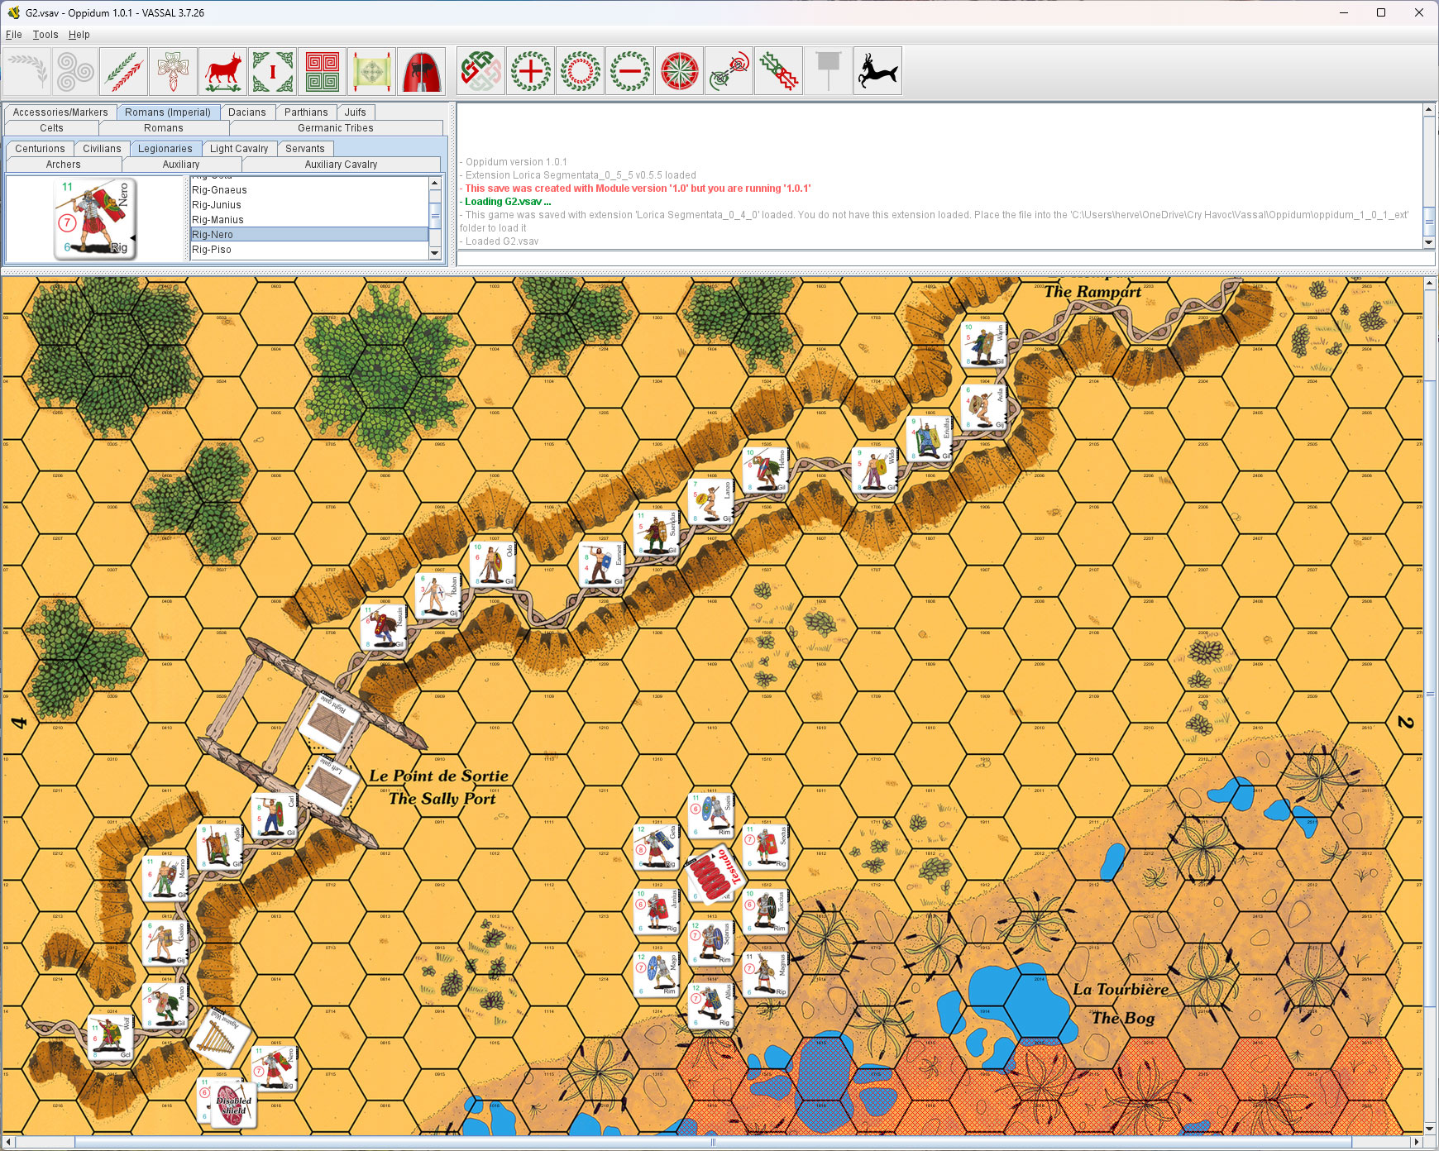Open the Archers sub-tab
Screen dimensions: 1439x1151
point(64,165)
